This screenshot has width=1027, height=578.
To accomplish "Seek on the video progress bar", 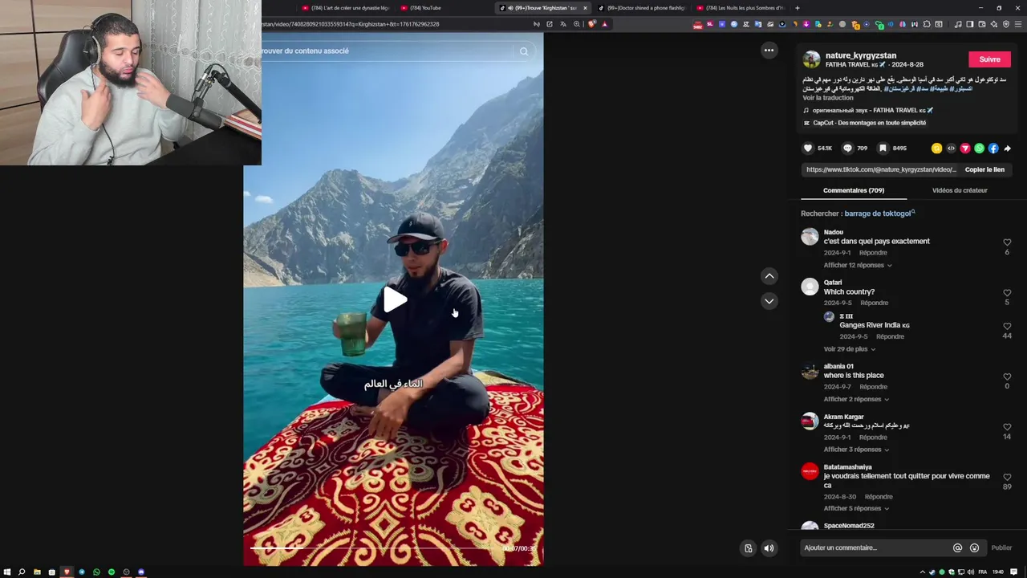I will tap(393, 548).
